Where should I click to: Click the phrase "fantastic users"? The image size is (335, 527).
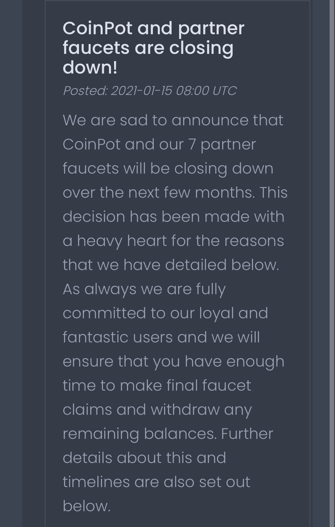(118, 337)
